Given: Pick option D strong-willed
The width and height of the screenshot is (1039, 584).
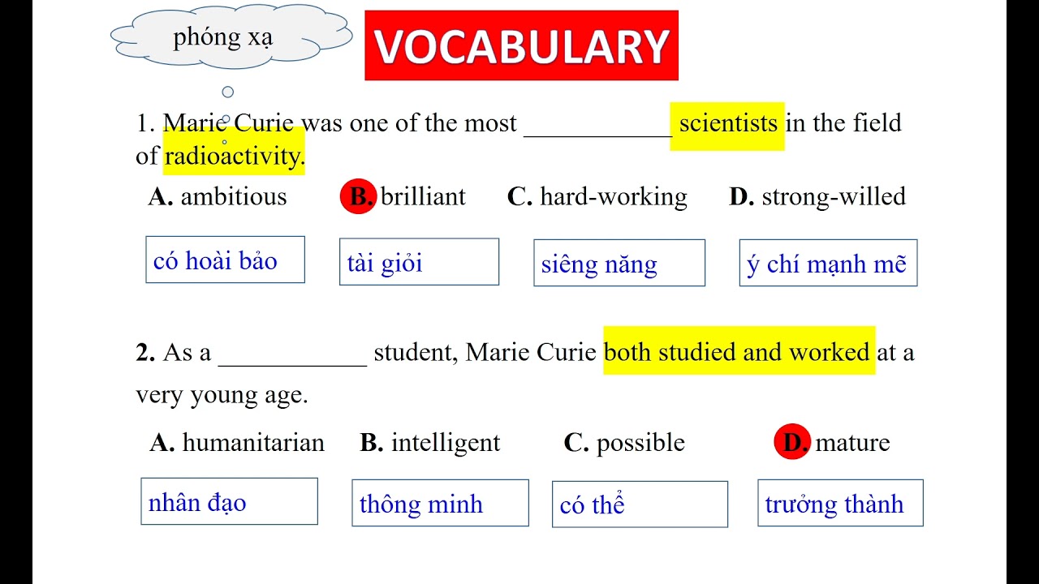Looking at the screenshot, I should (817, 197).
